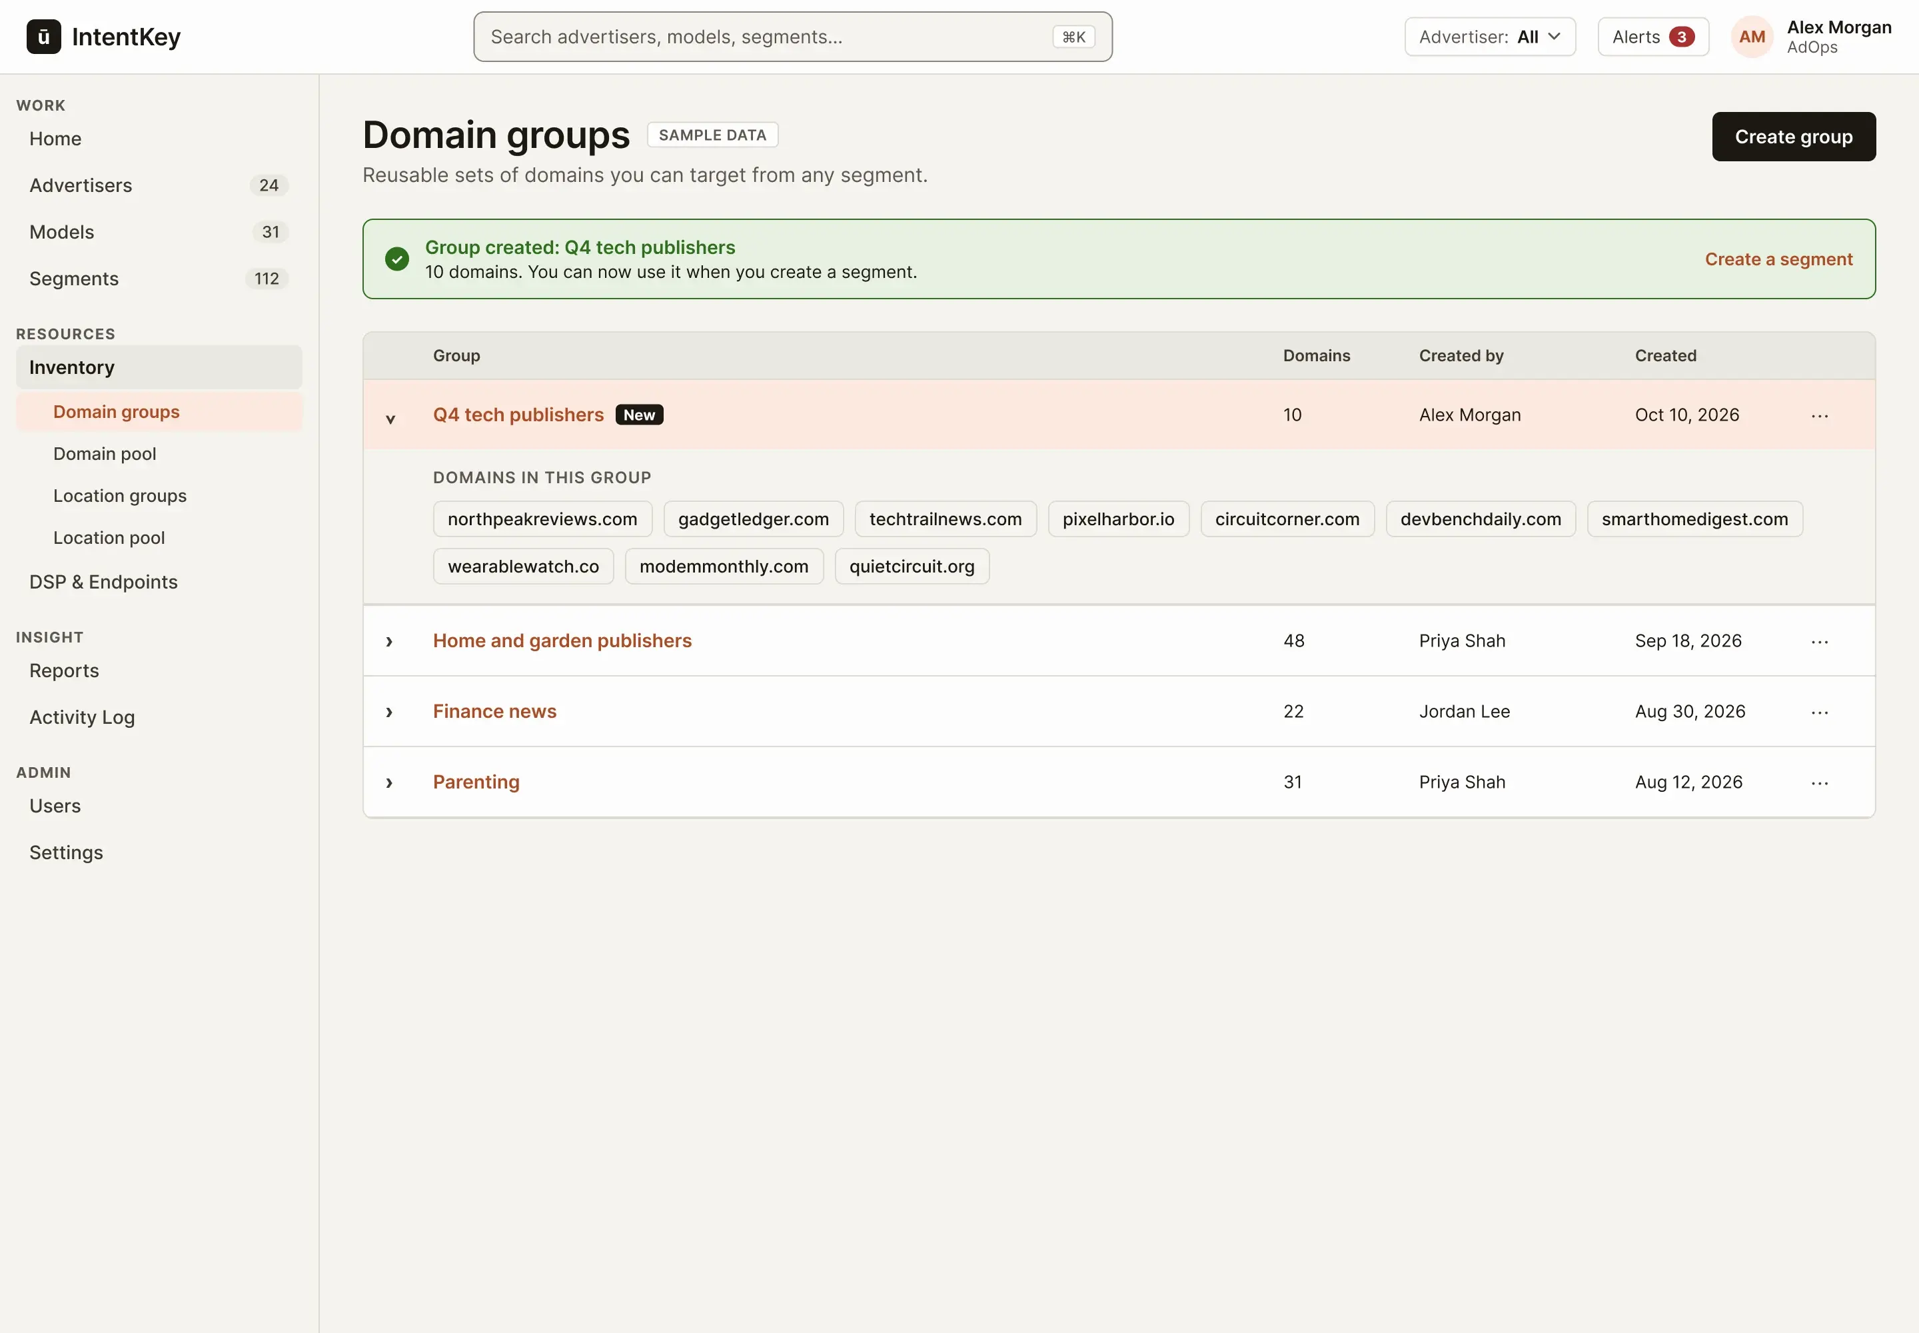Click the Domains column header

point(1316,356)
